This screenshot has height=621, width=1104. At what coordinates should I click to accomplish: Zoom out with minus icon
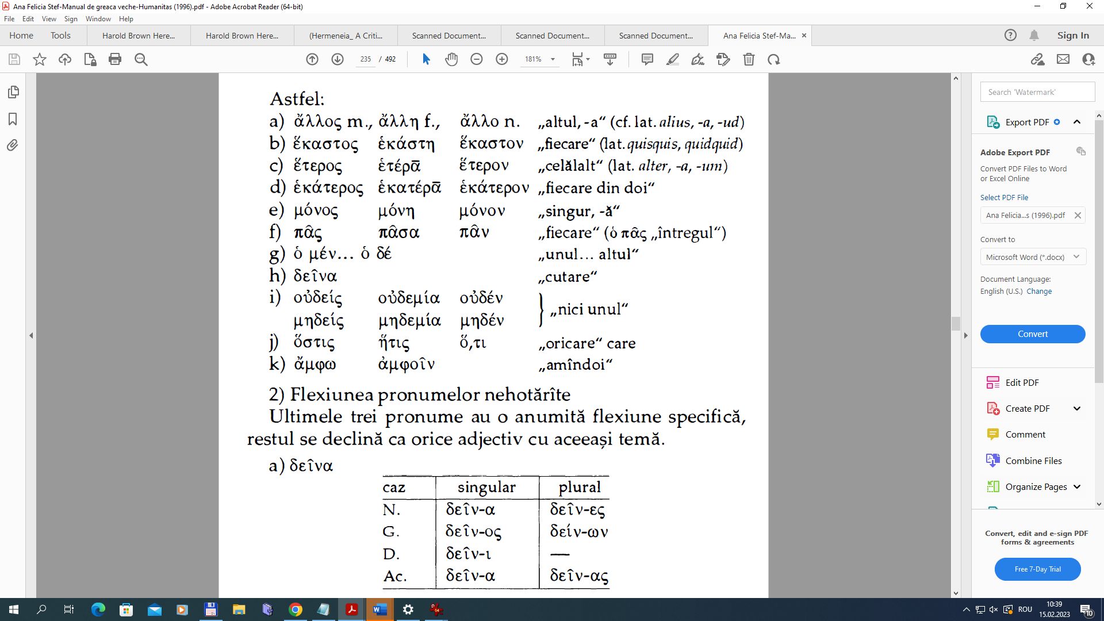(x=477, y=59)
